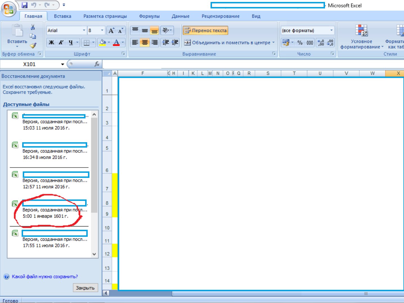Toggle Wrap Text (Перенос текста)
Viewport: 404px width, 303px height.
[x=206, y=30]
